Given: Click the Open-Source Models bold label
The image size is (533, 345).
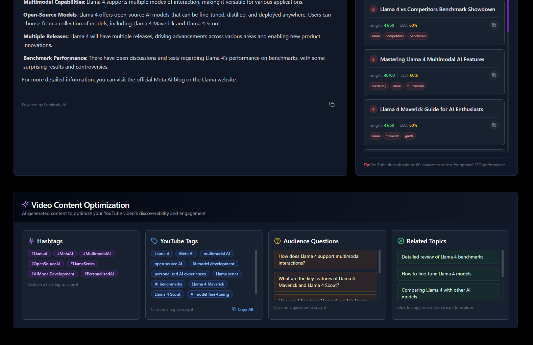Looking at the screenshot, I should [x=50, y=15].
